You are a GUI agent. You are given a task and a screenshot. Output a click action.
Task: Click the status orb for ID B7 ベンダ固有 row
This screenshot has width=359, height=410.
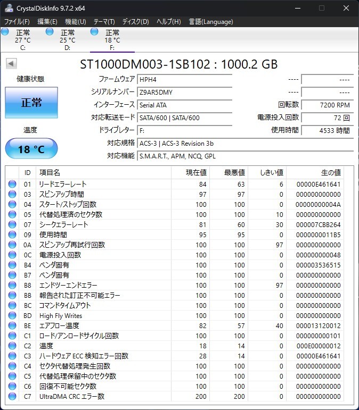point(12,275)
